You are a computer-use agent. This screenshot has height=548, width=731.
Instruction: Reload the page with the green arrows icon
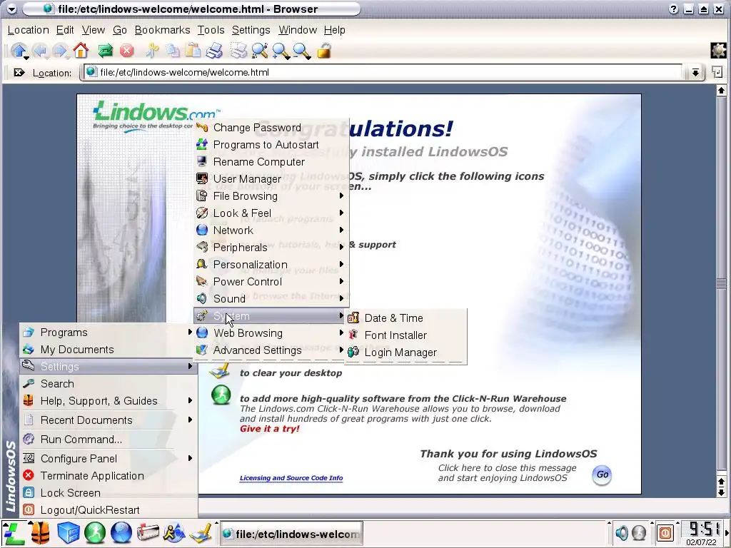pyautogui.click(x=106, y=51)
